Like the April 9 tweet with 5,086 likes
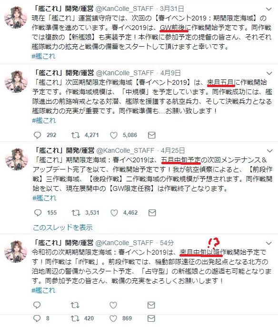 [x=114, y=135]
